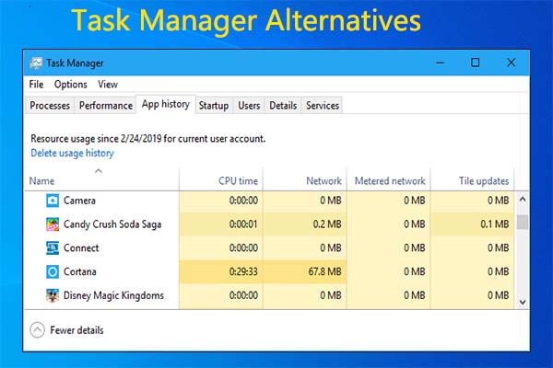
Task: Open the View menu
Action: pyautogui.click(x=108, y=85)
